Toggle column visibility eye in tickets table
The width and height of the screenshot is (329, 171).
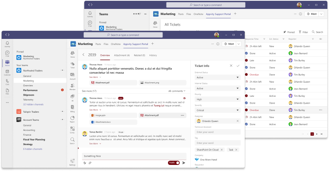(x=320, y=39)
